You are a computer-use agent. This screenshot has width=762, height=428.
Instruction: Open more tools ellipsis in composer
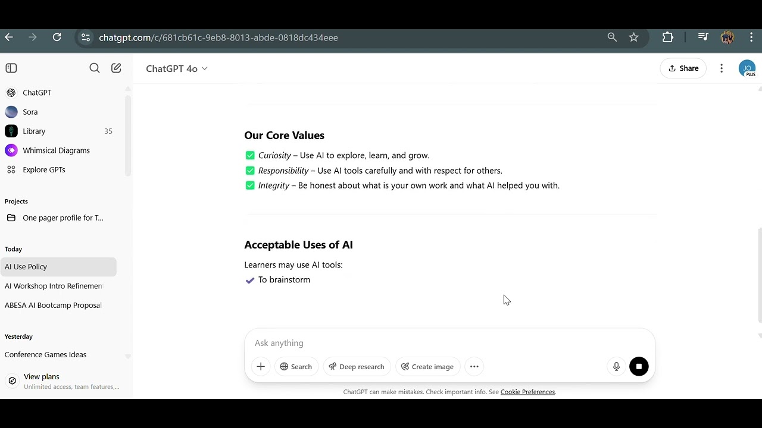pos(474,367)
